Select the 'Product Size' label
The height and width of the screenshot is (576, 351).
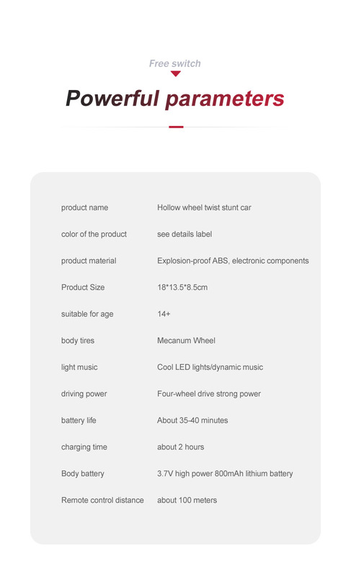pos(83,287)
